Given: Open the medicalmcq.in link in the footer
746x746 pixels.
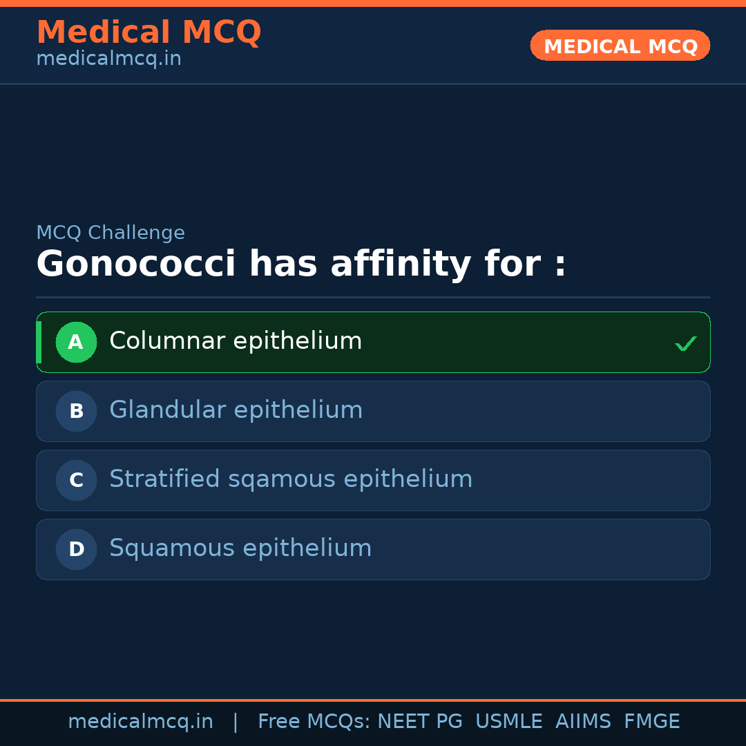Looking at the screenshot, I should 140,722.
